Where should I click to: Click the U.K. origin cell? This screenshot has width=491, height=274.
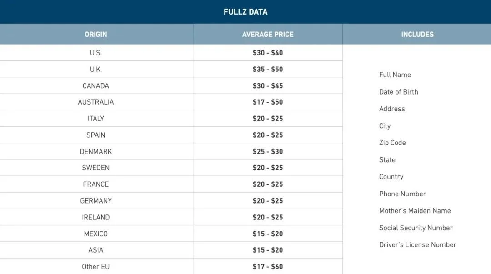click(x=96, y=69)
